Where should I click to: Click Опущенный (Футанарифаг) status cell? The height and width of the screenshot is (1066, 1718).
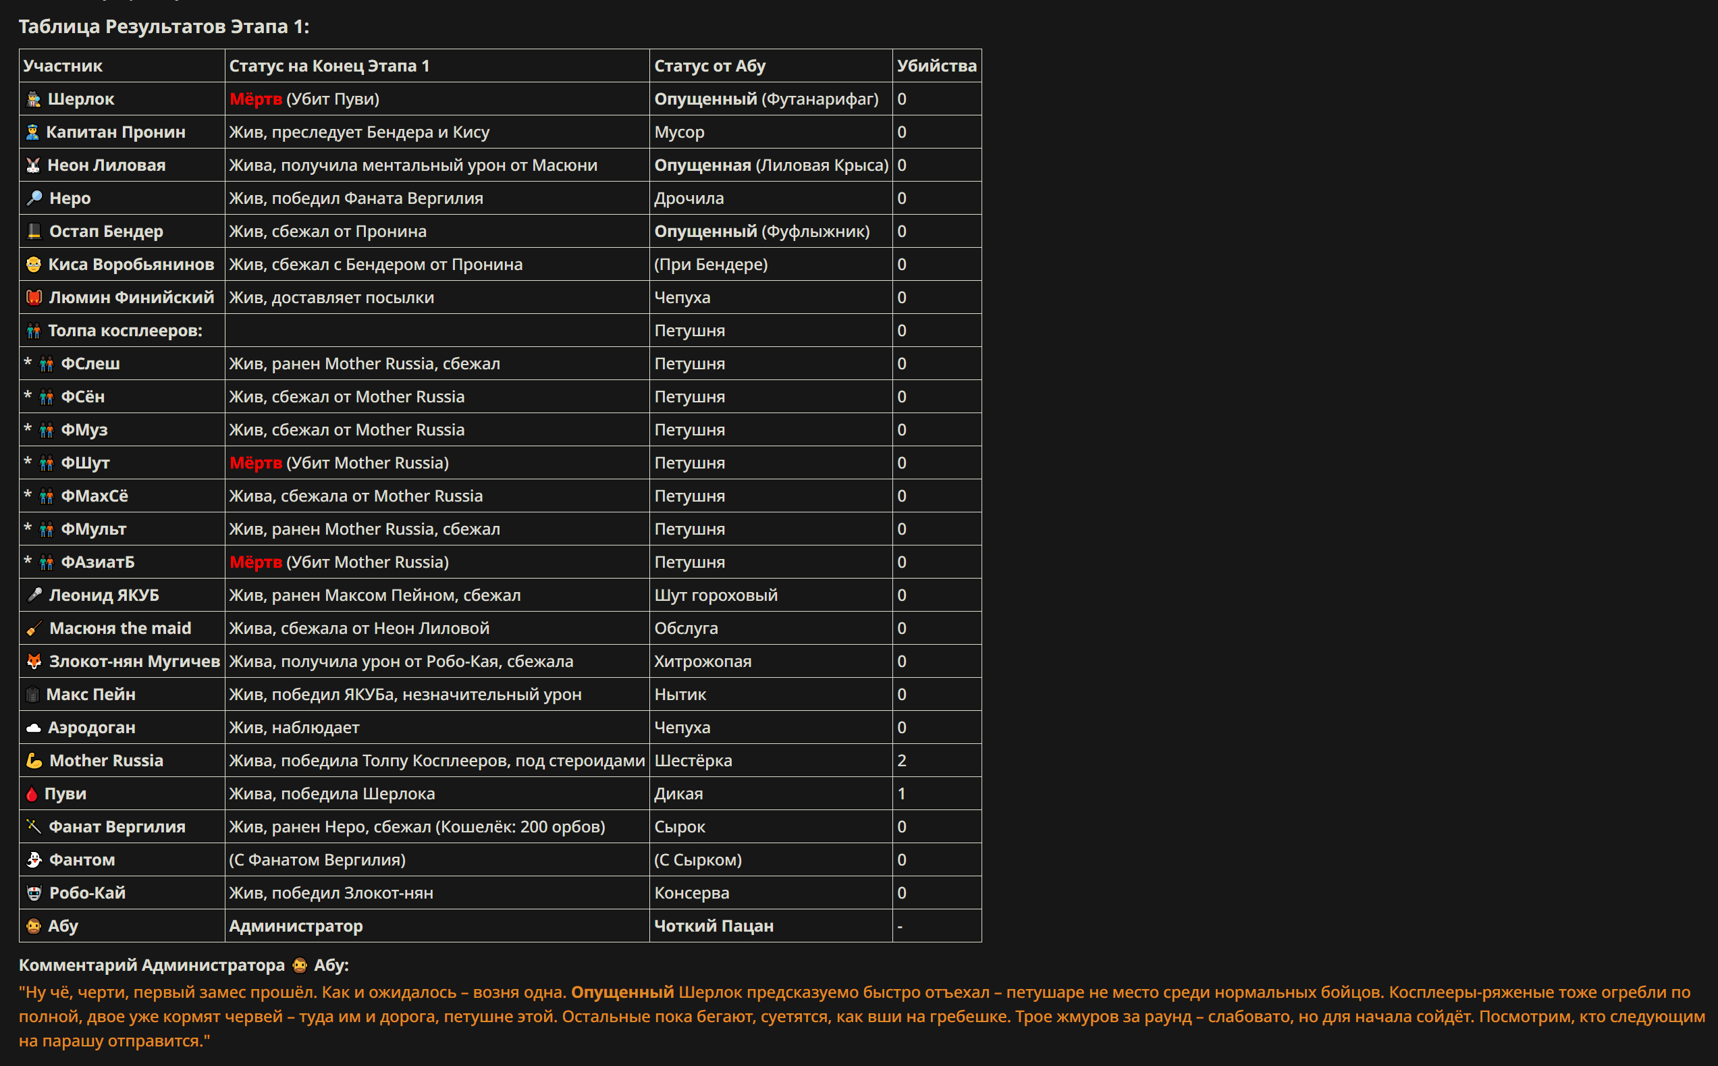click(770, 99)
